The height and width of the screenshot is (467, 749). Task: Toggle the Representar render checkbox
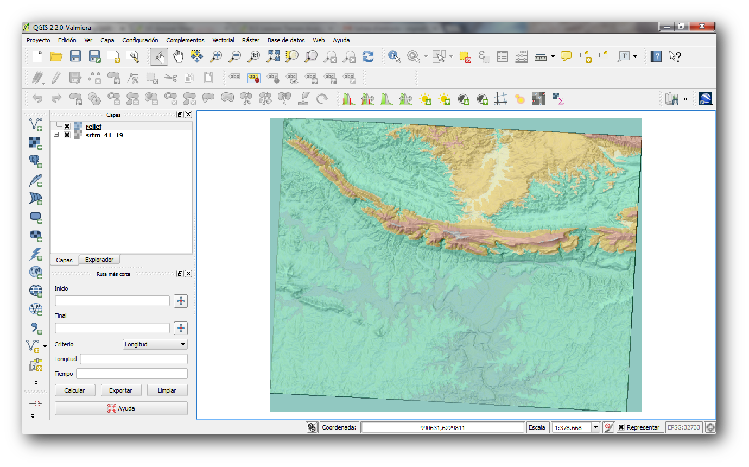(x=621, y=427)
